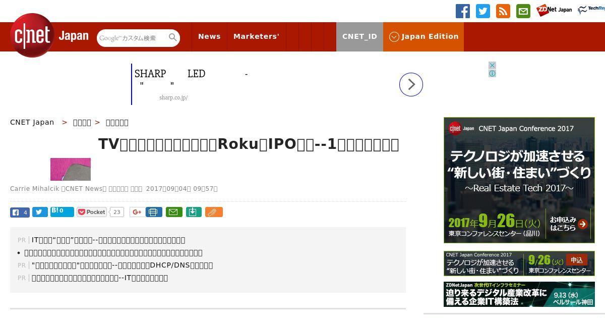
Task: Email the article with the green mail icon
Action: point(174,212)
